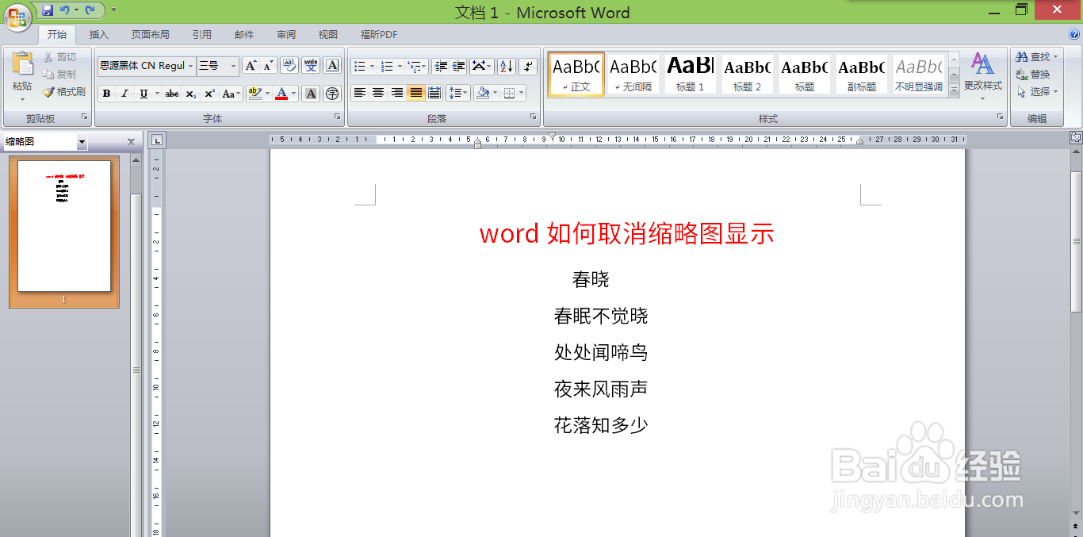This screenshot has height=537, width=1083.
Task: Increase paragraph indent
Action: pyautogui.click(x=458, y=66)
